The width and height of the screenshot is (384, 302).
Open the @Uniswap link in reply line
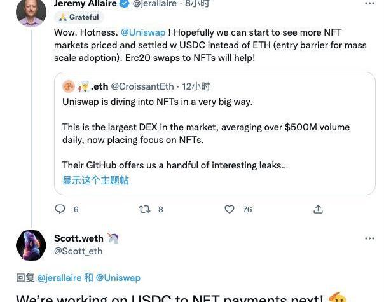(118, 278)
